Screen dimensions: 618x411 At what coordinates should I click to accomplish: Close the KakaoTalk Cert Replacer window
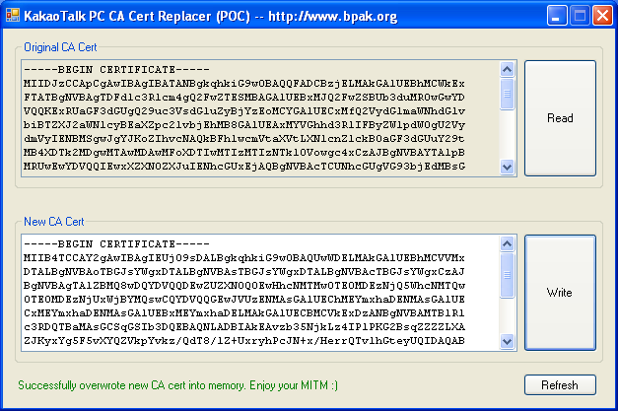point(601,15)
